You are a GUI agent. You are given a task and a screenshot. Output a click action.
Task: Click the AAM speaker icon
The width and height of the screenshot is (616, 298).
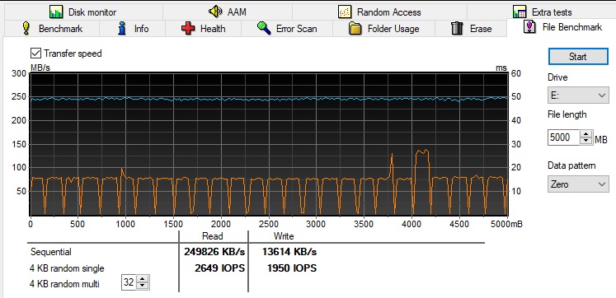tap(215, 12)
